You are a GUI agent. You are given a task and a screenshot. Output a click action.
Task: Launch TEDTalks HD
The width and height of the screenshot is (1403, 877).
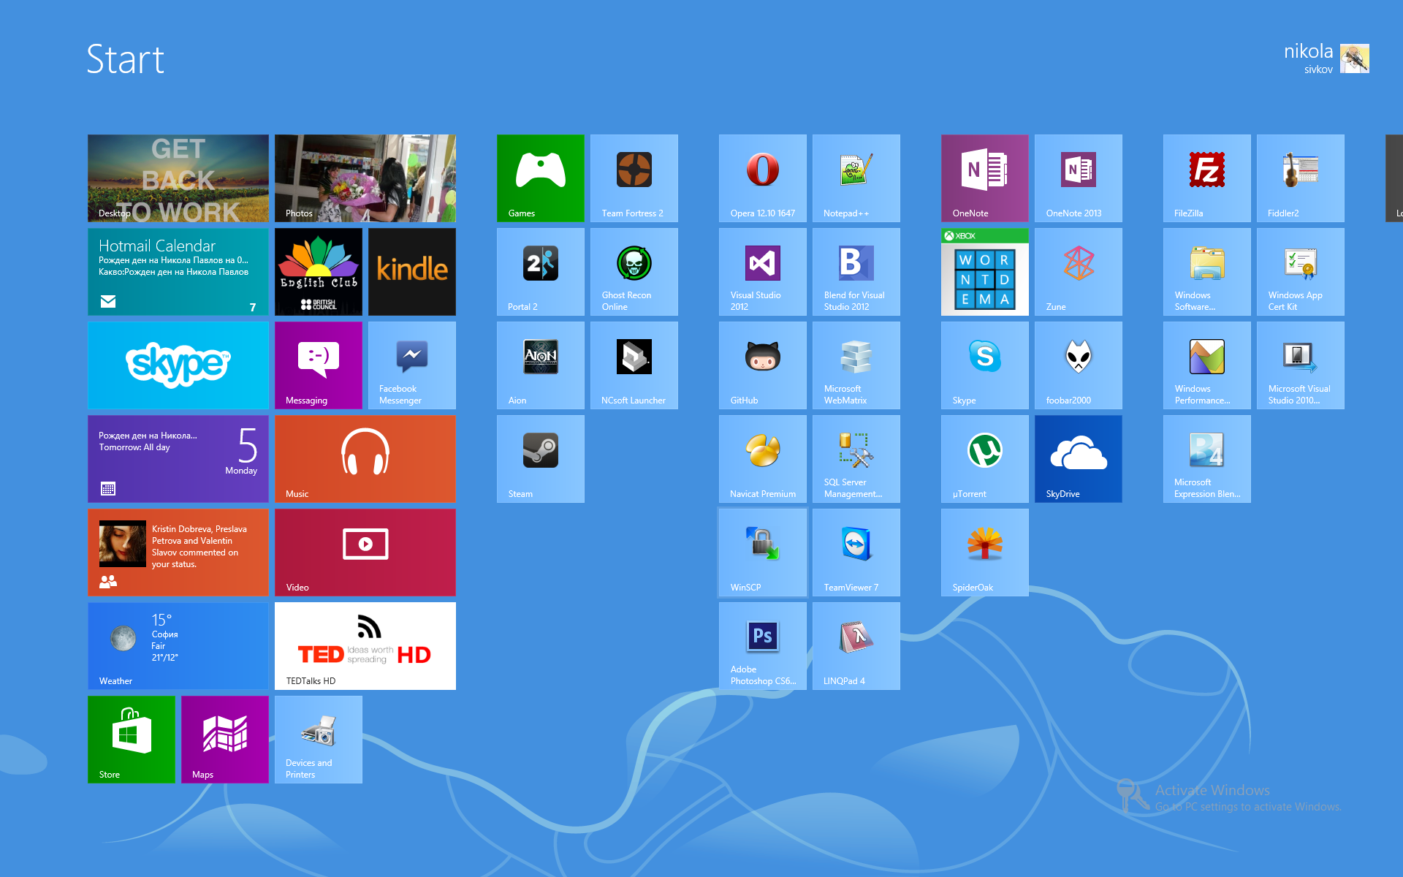pyautogui.click(x=365, y=646)
